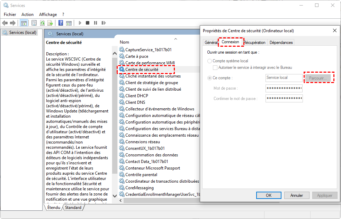
Task: Click the gear icon beside Client DHCP
Action: [122, 95]
